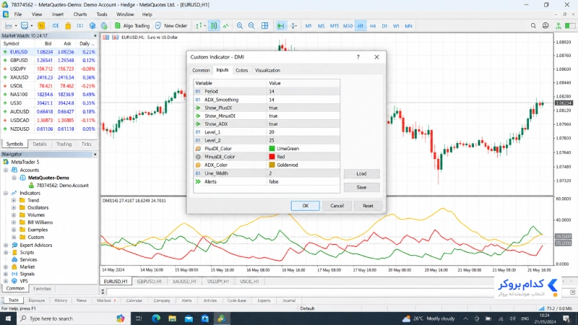Switch to the Colors tab in DMI dialog
The width and height of the screenshot is (578, 325).
point(242,70)
